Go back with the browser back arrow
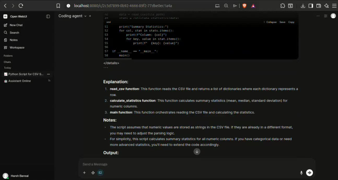338x180 pixels. pos(5,6)
